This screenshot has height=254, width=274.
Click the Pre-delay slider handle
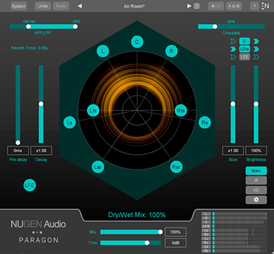[x=18, y=142]
